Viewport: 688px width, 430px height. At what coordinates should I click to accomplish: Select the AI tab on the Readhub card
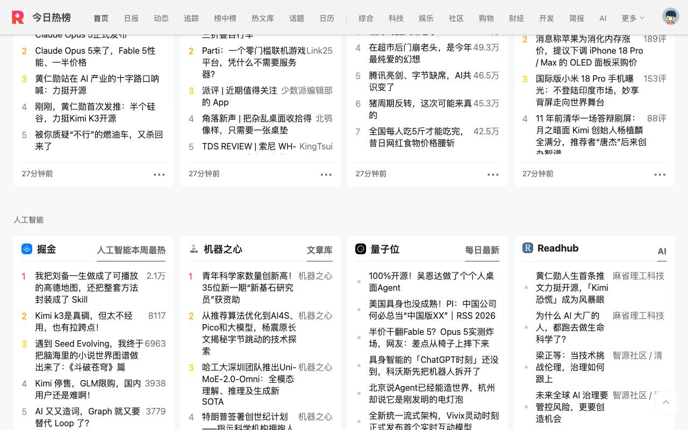(662, 251)
